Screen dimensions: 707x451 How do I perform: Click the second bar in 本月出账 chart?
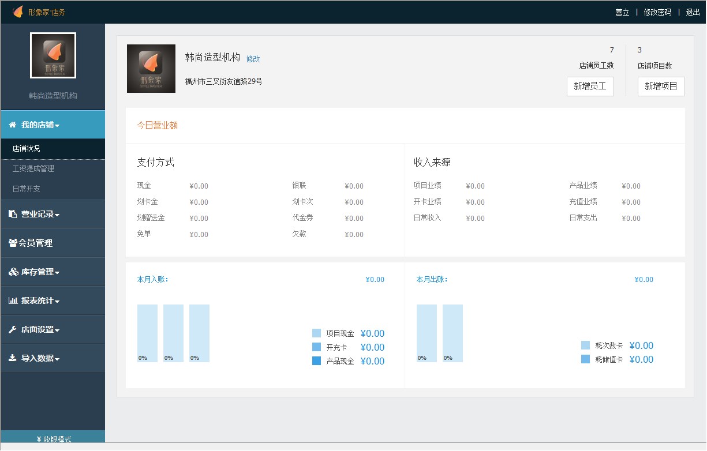[x=452, y=333]
